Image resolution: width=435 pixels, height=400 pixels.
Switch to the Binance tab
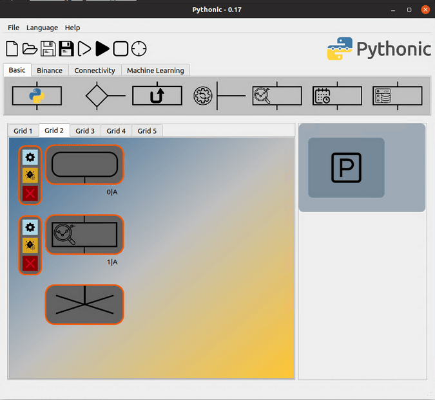tap(50, 71)
